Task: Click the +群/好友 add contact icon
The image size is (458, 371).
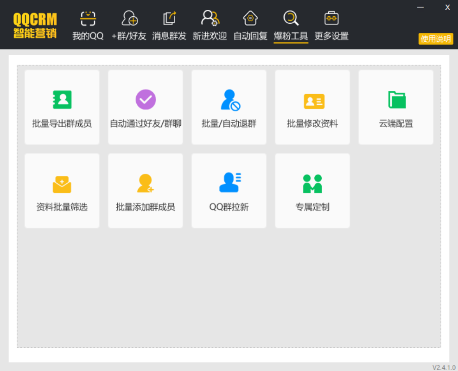Action: coord(129,19)
